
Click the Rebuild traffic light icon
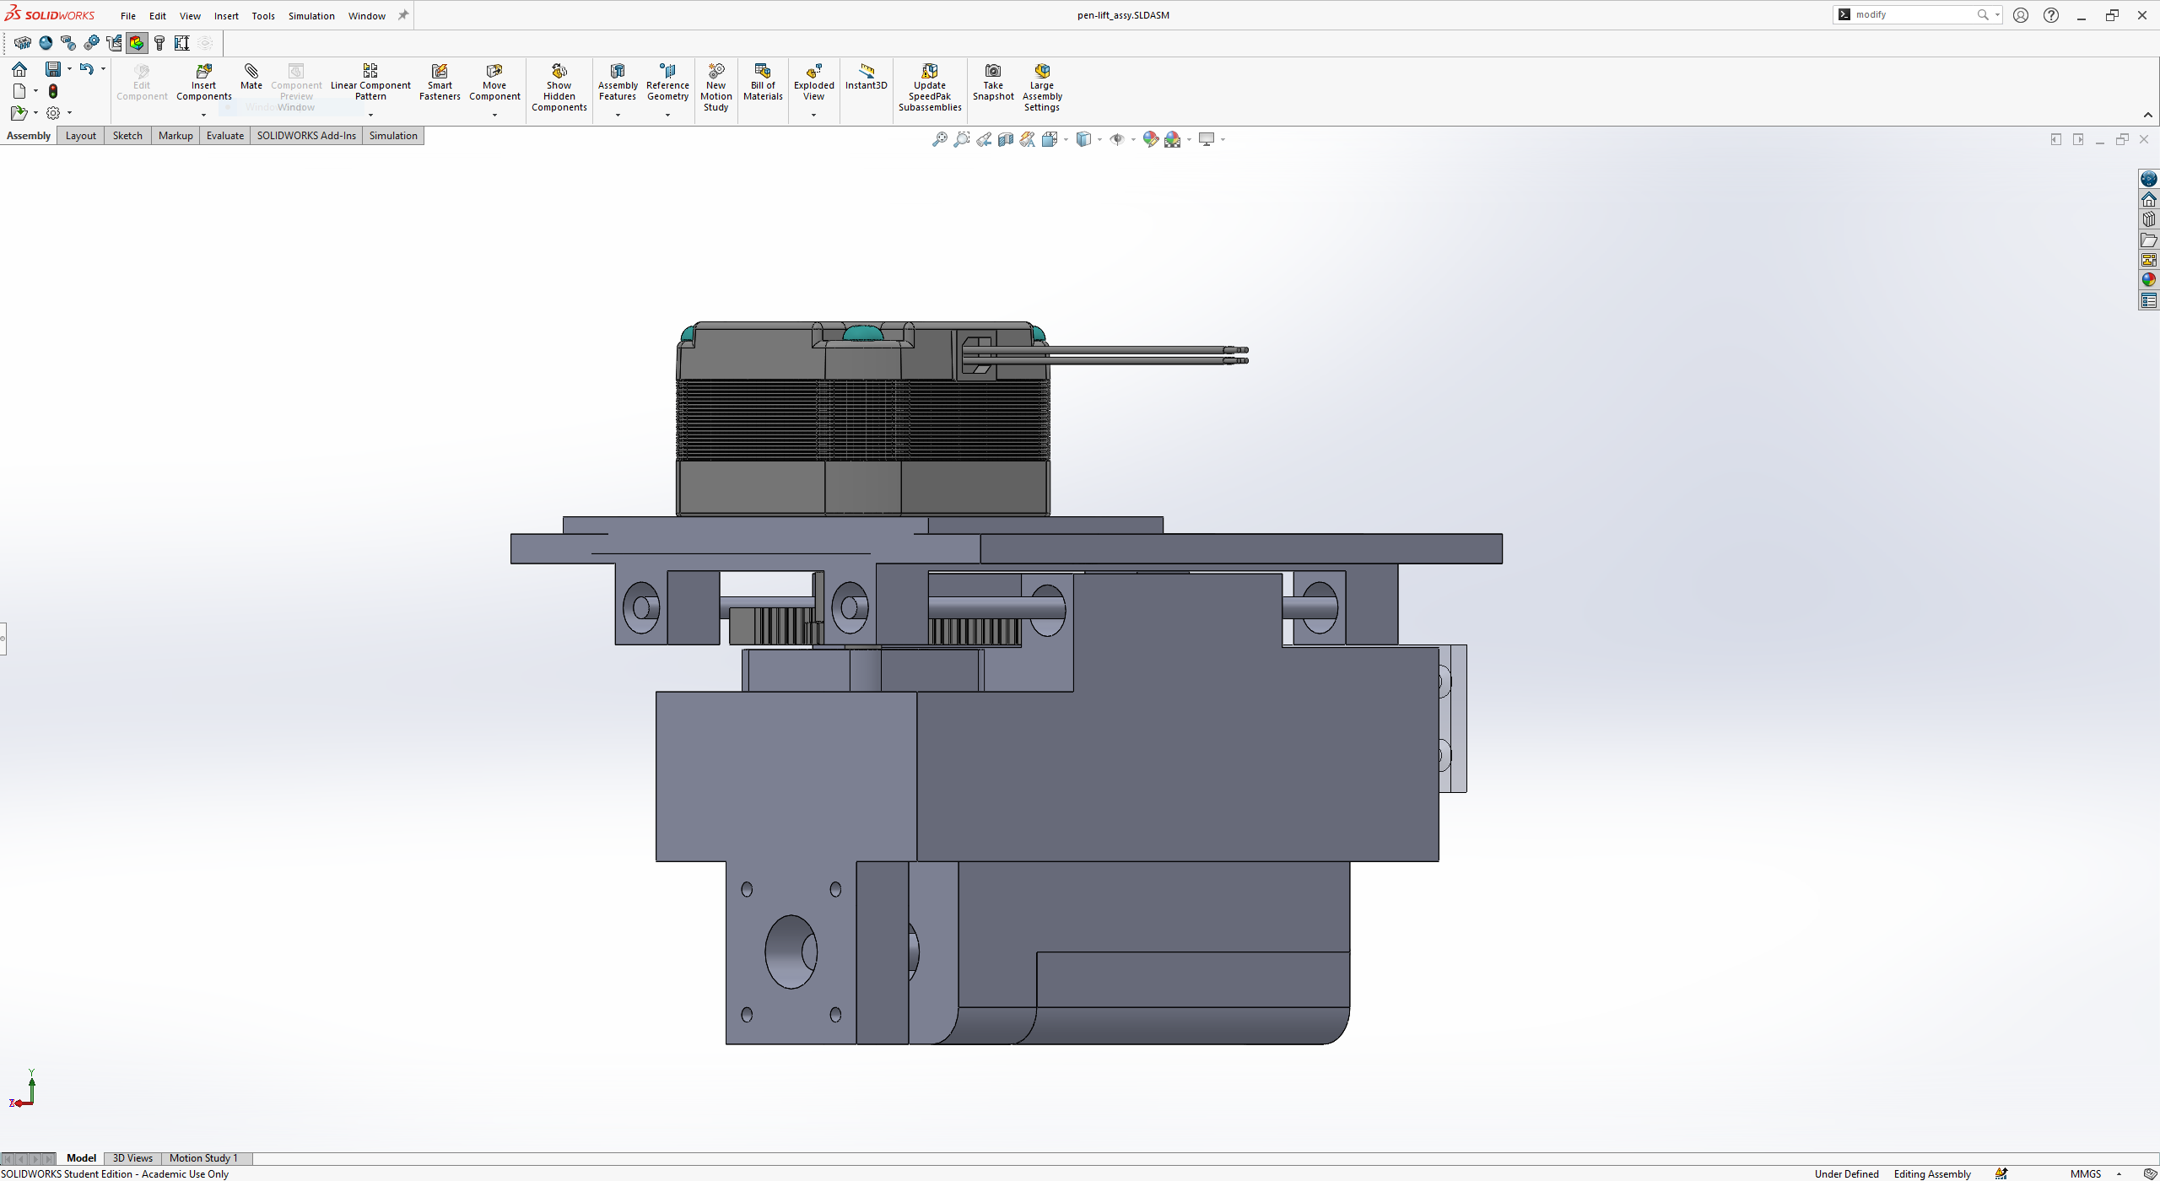[x=53, y=91]
